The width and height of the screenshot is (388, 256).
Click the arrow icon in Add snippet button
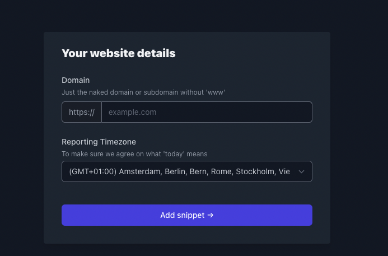[211, 215]
